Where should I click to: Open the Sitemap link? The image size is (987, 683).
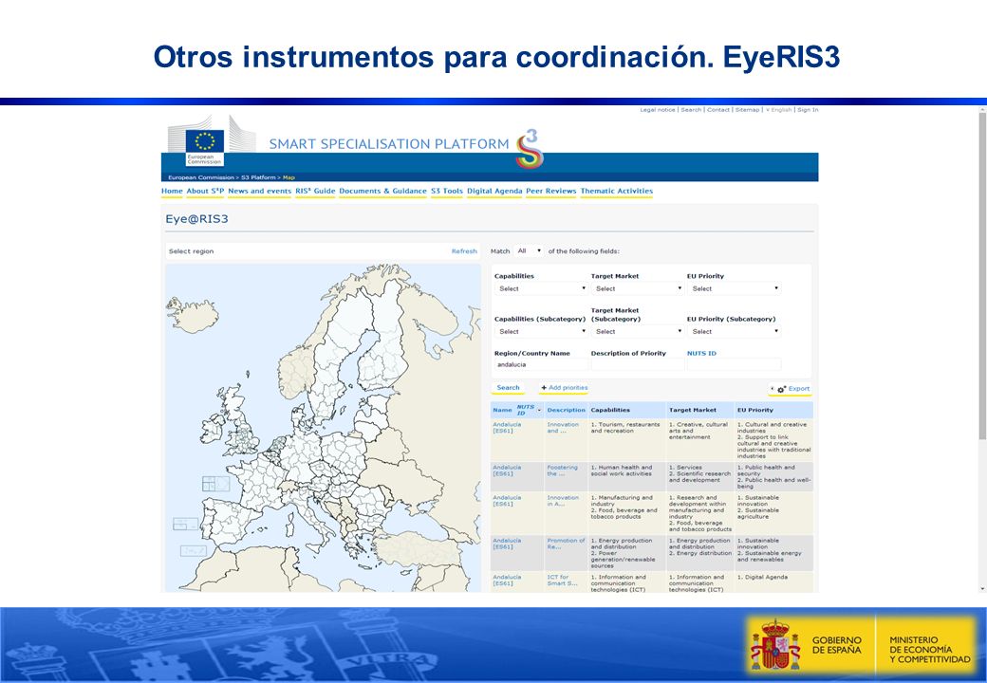point(747,110)
